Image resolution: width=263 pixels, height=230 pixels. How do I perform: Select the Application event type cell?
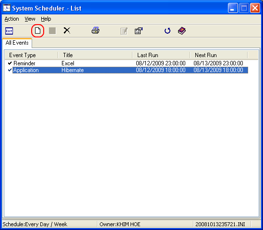coord(26,70)
